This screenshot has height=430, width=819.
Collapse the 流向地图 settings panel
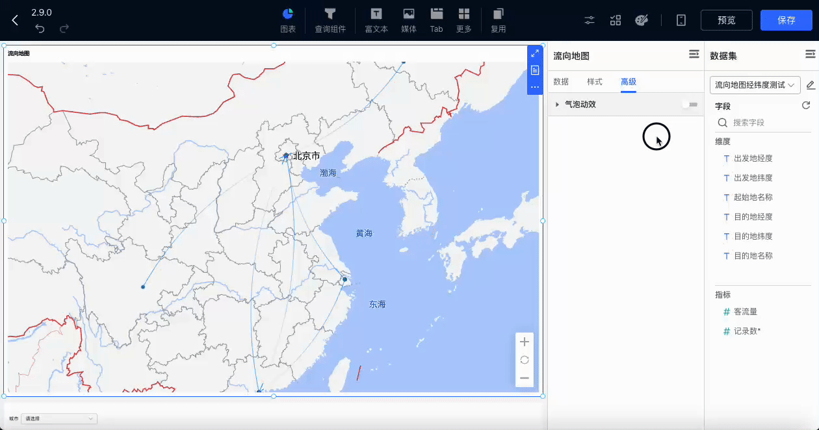pyautogui.click(x=694, y=55)
